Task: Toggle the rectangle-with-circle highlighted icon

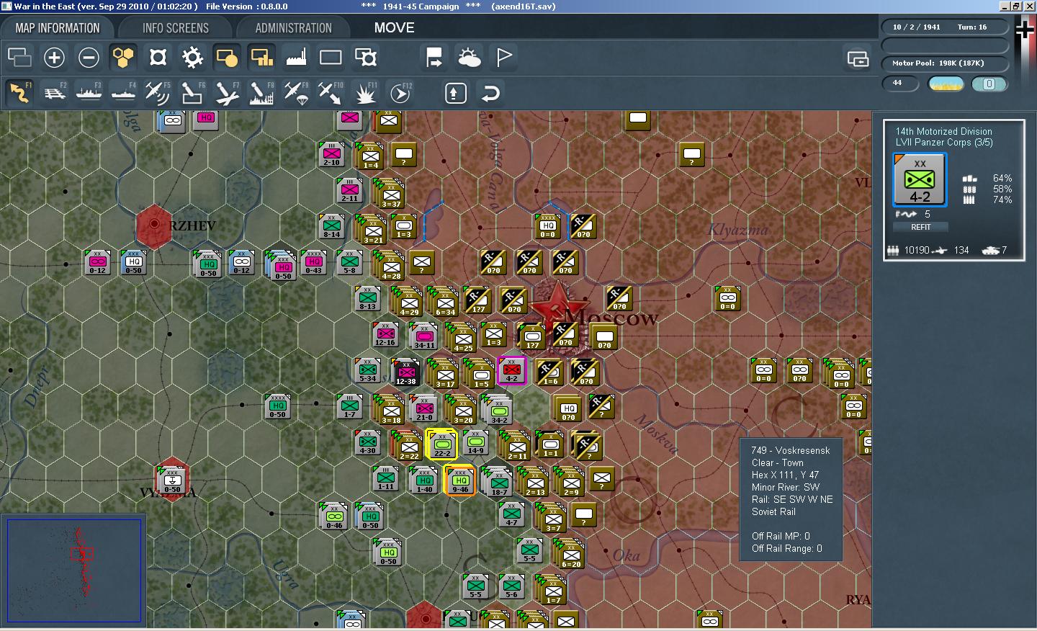Action: (x=227, y=57)
